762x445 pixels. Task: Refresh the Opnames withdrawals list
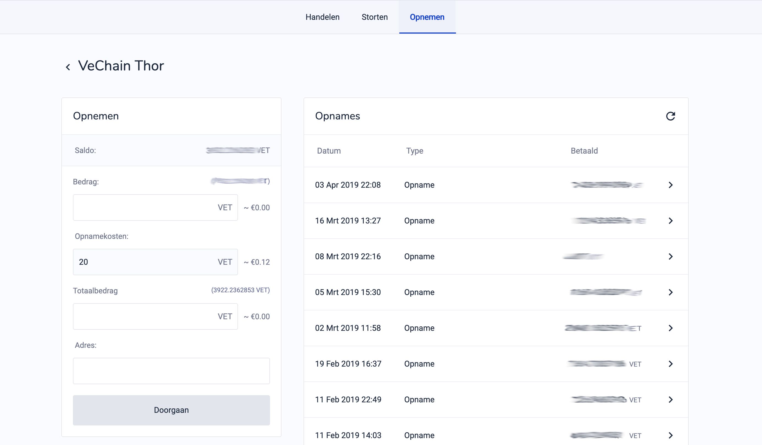[670, 116]
